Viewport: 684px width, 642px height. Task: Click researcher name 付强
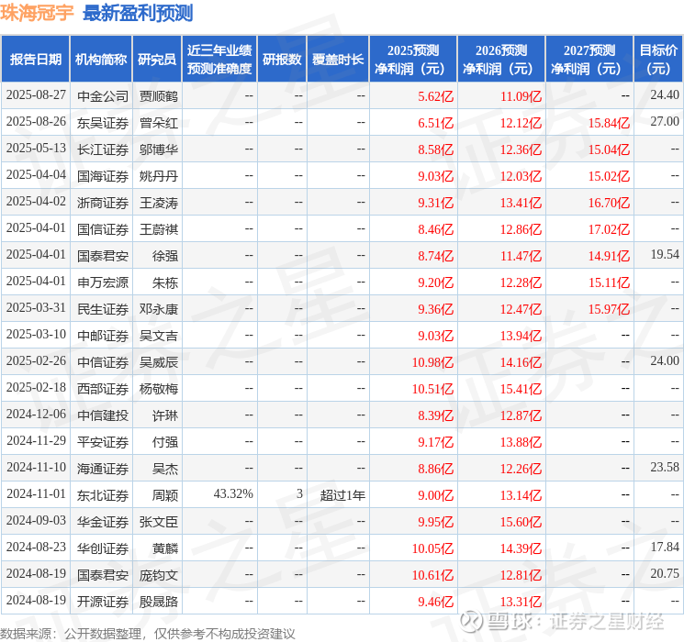click(x=165, y=442)
